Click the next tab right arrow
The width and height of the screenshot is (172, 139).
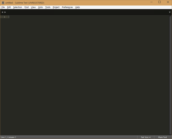pos(5,12)
